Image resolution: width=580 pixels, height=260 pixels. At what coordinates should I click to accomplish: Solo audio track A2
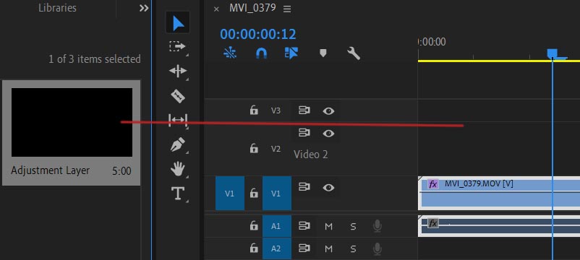point(353,249)
